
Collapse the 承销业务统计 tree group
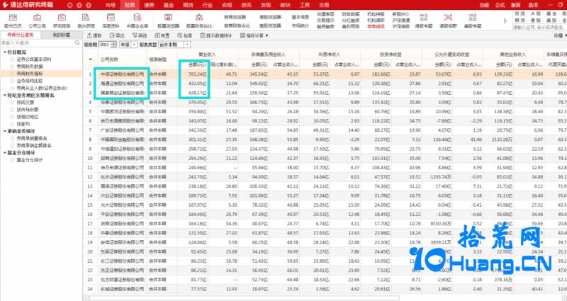point(5,131)
